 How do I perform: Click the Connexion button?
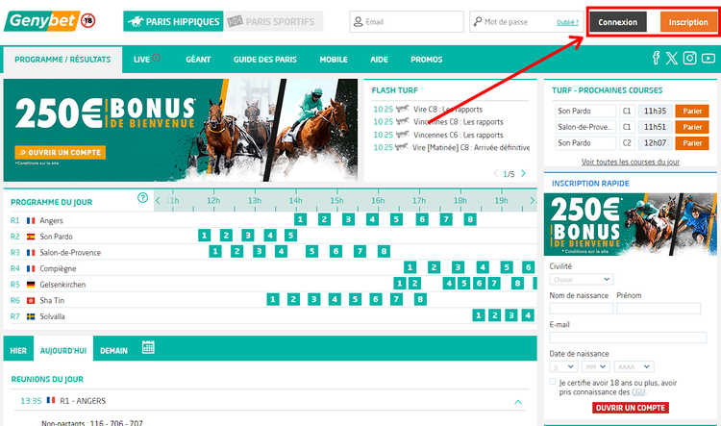tap(618, 22)
